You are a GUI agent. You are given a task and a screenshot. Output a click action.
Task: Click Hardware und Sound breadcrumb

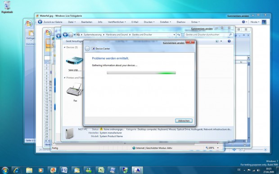pyautogui.click(x=117, y=35)
